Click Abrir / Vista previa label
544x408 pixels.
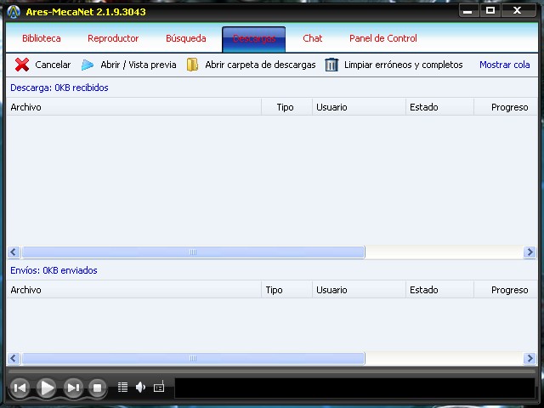(x=139, y=65)
